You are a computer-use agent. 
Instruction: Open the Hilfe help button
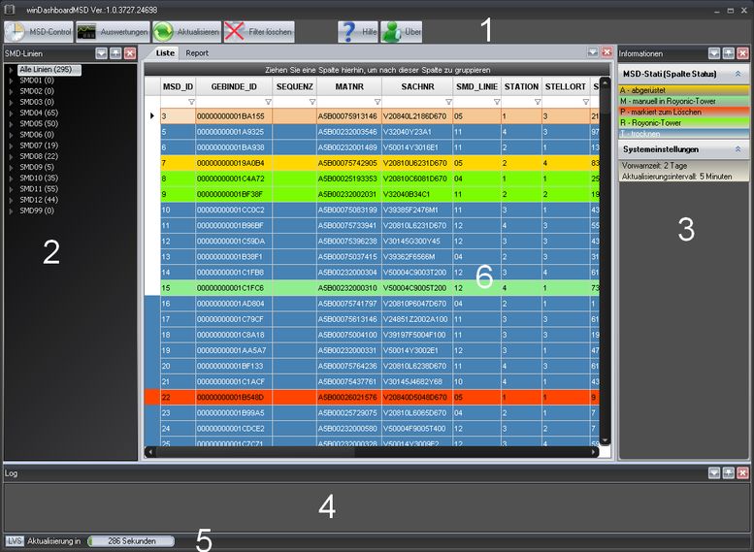[358, 32]
